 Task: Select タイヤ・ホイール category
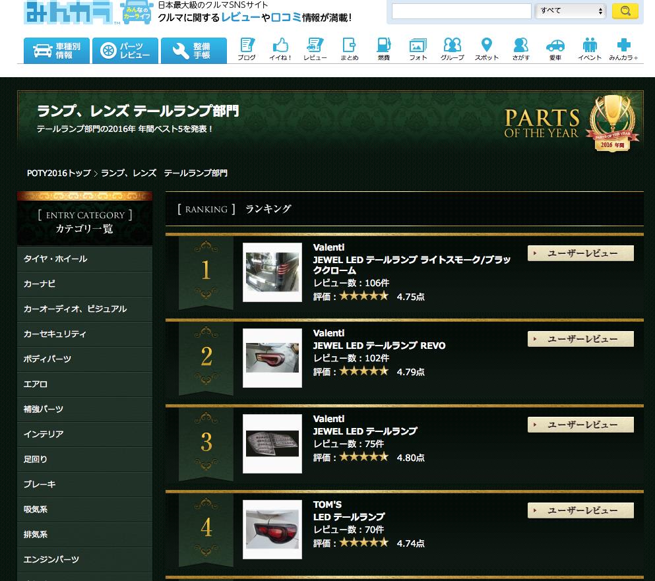85,259
